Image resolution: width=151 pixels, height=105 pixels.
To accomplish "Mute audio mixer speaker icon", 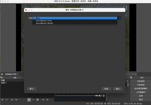I will tap(100, 96).
